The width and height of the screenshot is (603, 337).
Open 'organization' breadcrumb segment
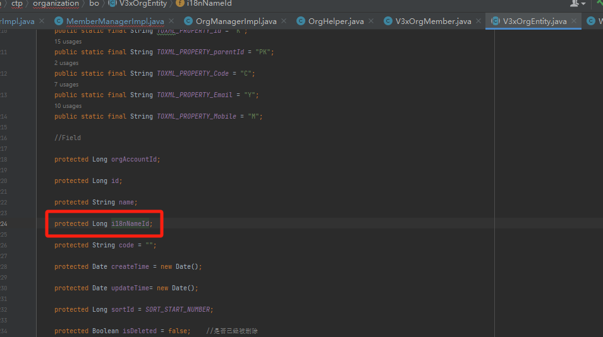pos(56,3)
